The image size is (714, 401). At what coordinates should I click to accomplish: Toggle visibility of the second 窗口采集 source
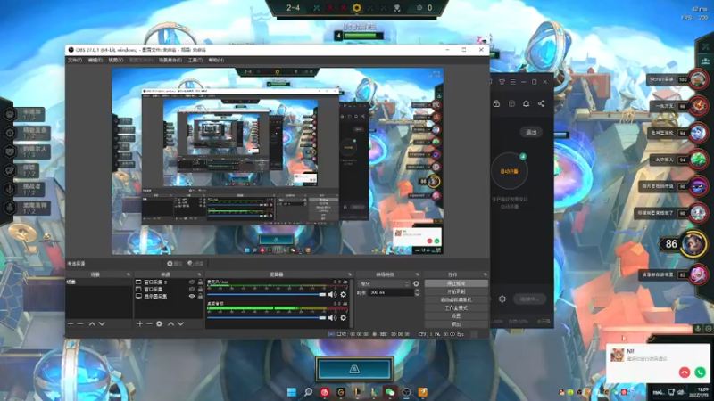coord(192,289)
